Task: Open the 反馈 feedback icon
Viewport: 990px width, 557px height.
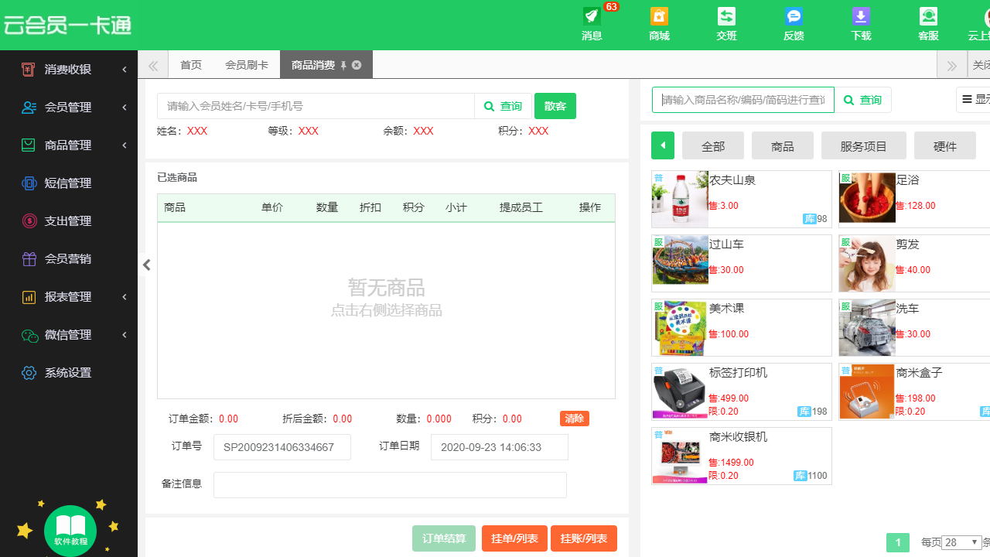Action: tap(794, 25)
